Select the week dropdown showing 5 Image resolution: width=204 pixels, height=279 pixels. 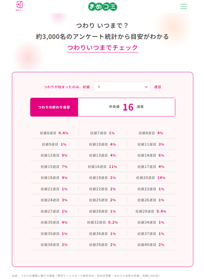point(122,87)
